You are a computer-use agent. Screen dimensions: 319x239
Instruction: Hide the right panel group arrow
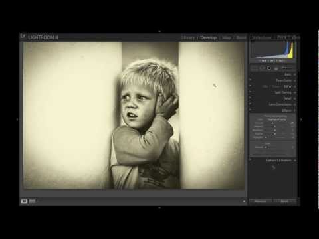301,119
